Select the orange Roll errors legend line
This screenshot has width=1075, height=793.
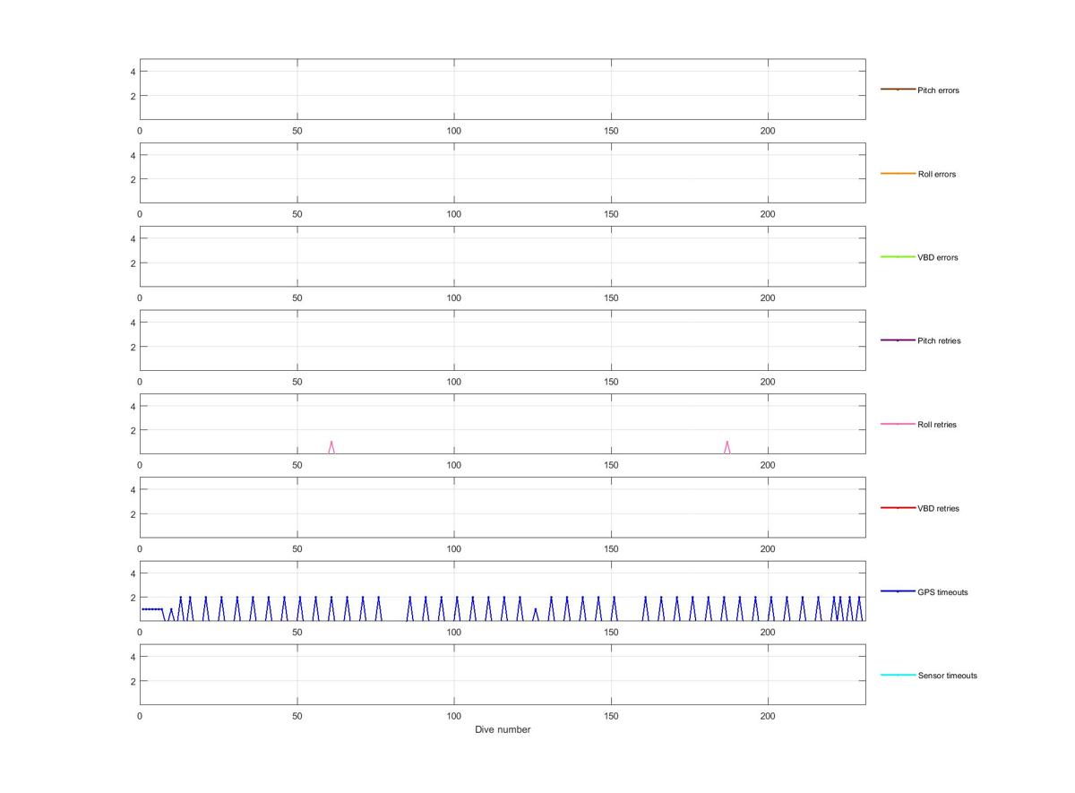coord(898,173)
